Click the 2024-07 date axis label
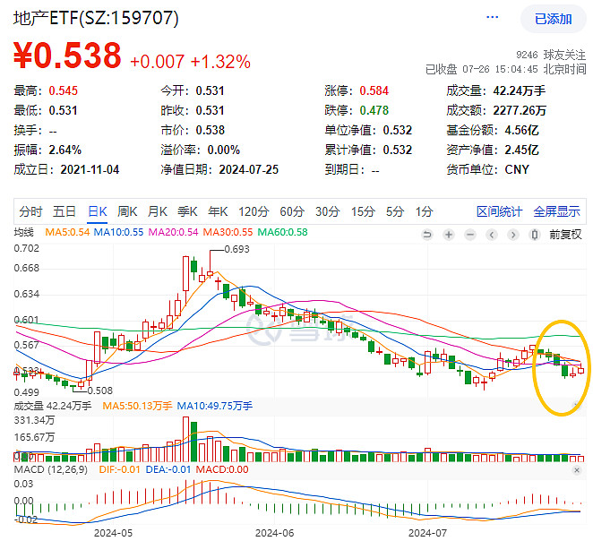This screenshot has height=541, width=593. 427,534
